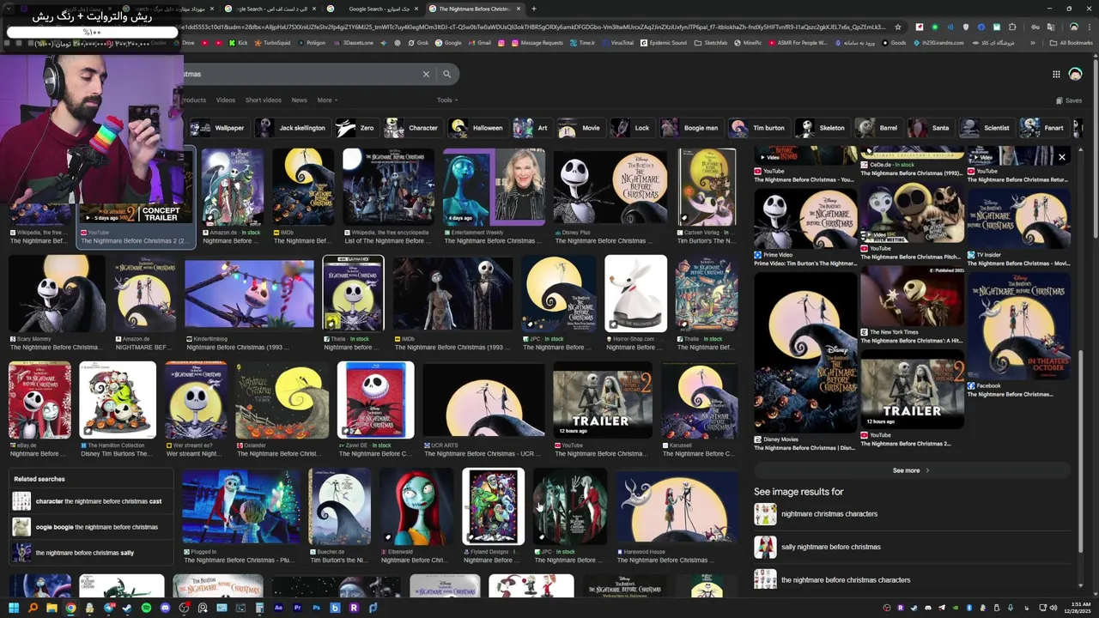Open the Grok bookmark
Screen dimensions: 1099x618
coord(418,42)
